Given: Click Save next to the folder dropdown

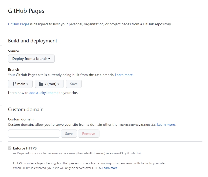Looking at the screenshot, I should 74,84.
